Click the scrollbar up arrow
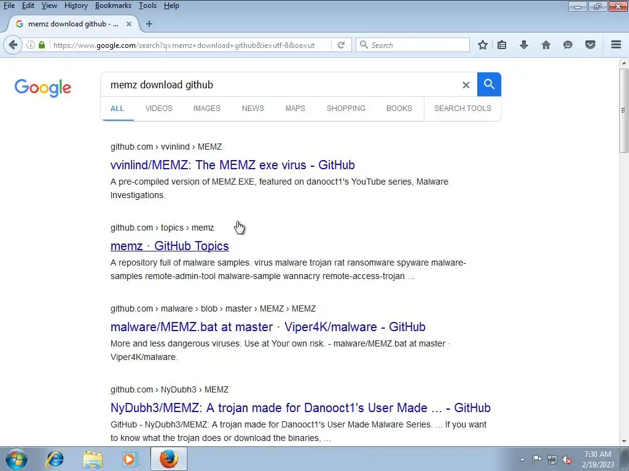Image resolution: width=629 pixels, height=471 pixels. (x=623, y=63)
